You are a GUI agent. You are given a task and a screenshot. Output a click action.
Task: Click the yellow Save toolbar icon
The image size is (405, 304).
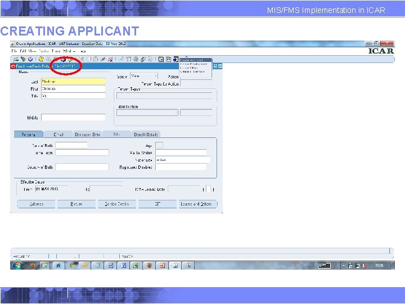coord(41,59)
